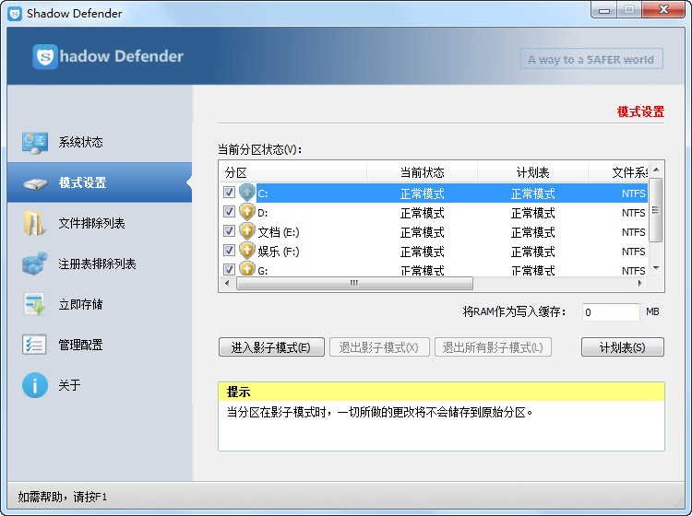Click the RAM write cache MB input field

tap(611, 312)
